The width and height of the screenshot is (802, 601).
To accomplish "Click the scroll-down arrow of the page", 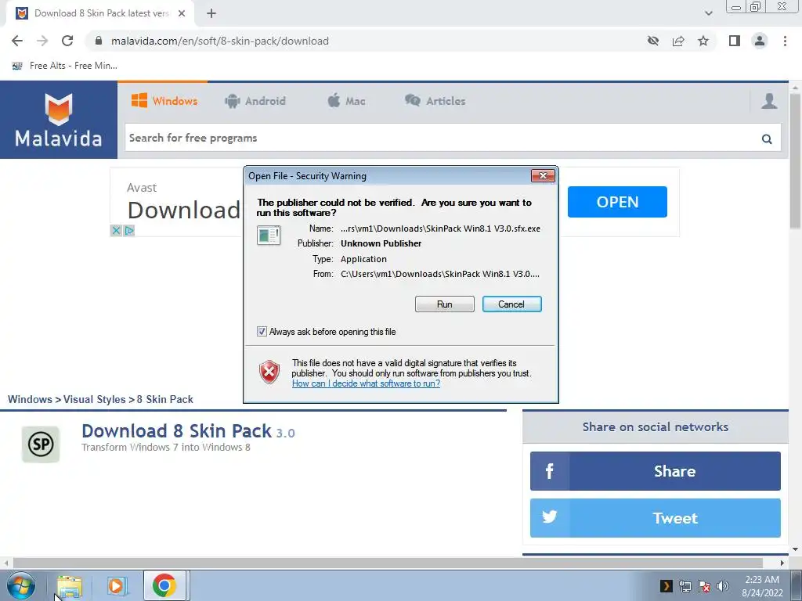I will [796, 549].
